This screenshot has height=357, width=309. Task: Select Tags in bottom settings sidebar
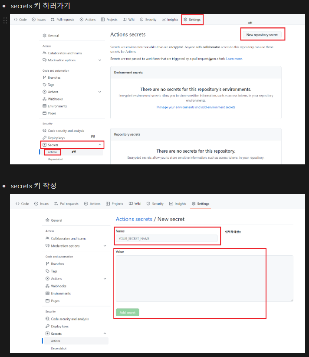click(x=51, y=271)
